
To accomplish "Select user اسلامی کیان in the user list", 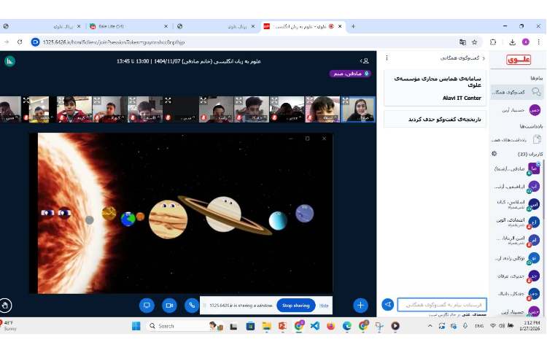I will coord(517,204).
